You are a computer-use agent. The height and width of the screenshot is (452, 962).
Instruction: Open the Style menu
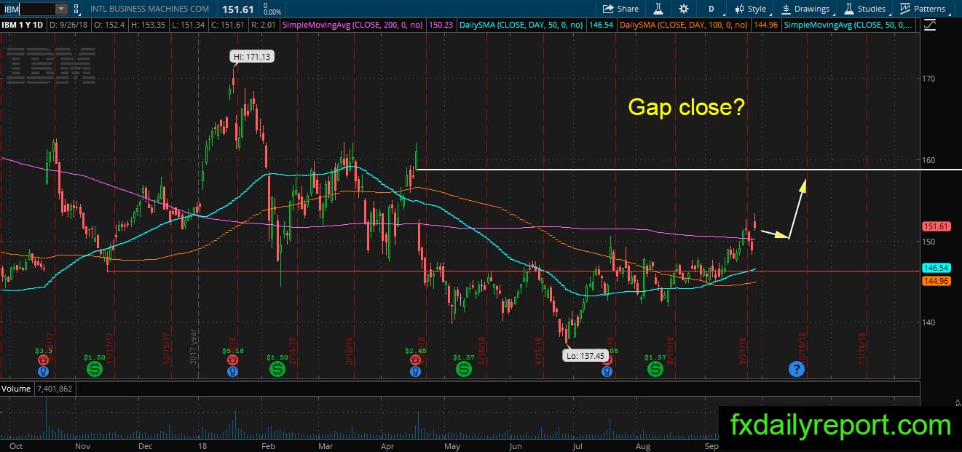750,9
